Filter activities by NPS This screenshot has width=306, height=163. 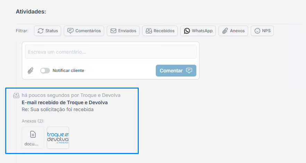tap(262, 31)
